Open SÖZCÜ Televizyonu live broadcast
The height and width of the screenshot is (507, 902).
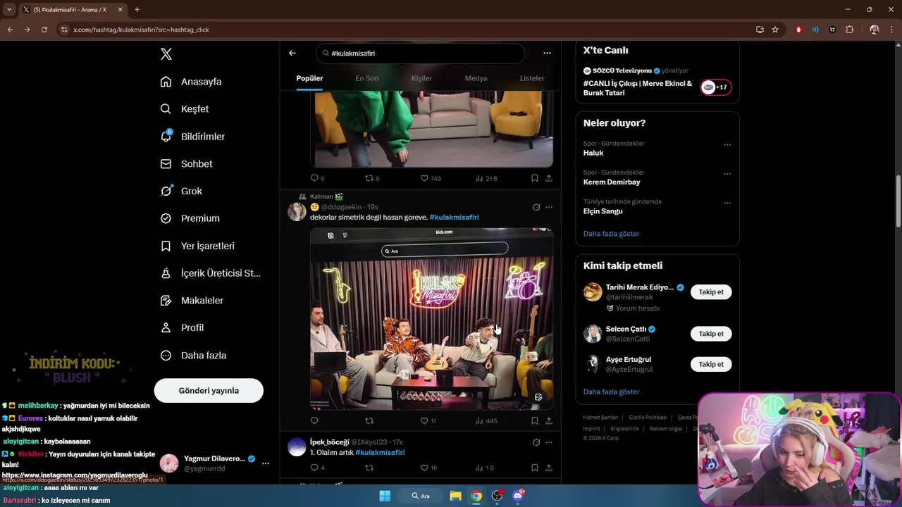point(657,82)
